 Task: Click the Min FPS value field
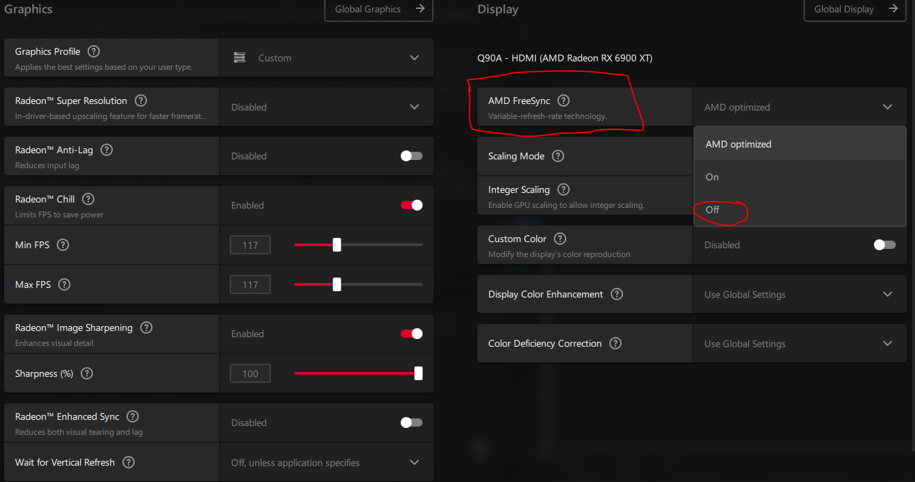click(250, 245)
